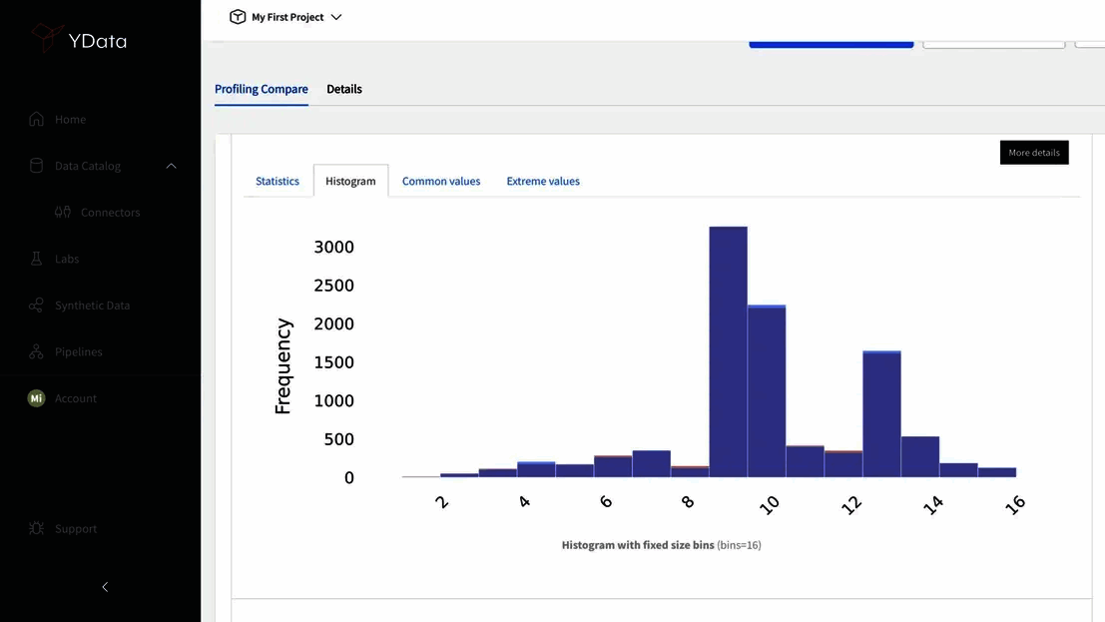The image size is (1105, 622).
Task: Open the Extreme values tab
Action: point(543,181)
